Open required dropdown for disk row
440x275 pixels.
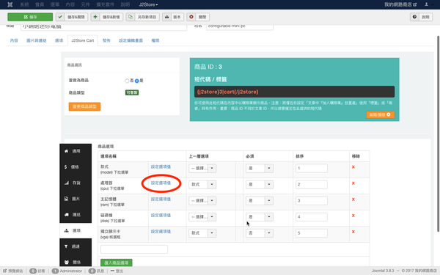[260, 216]
